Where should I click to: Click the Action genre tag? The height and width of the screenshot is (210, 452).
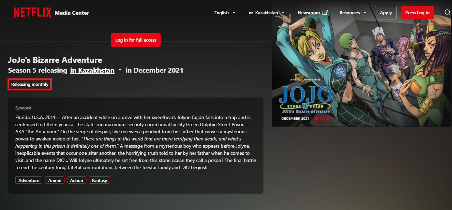tap(77, 180)
